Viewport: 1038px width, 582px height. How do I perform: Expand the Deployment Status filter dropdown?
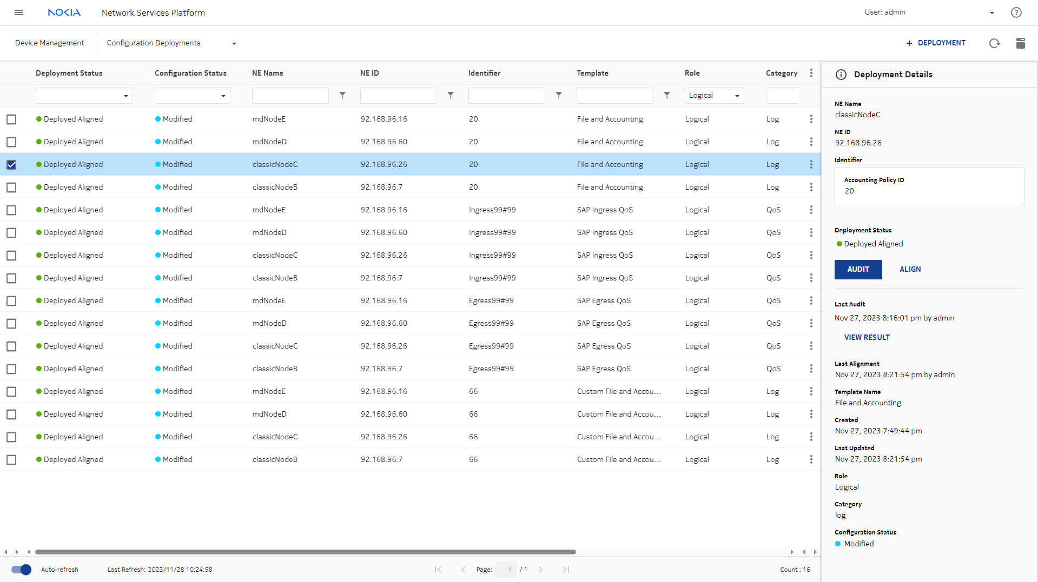coord(125,96)
